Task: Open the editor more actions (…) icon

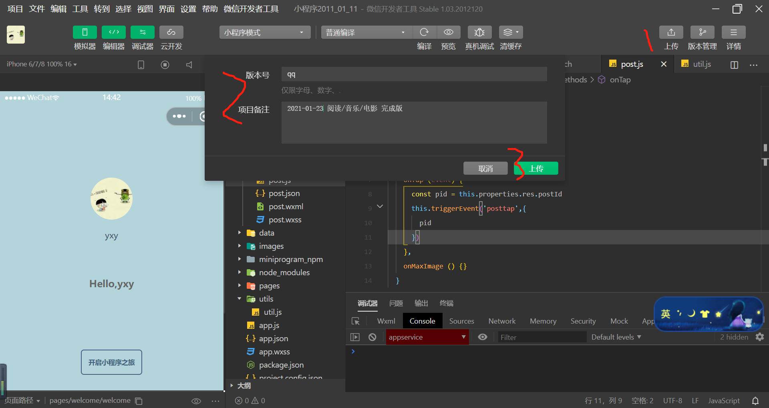Action: click(x=753, y=65)
